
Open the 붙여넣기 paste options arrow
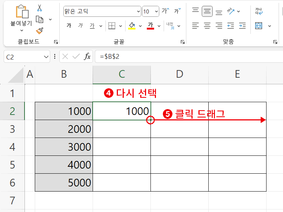(x=22, y=31)
